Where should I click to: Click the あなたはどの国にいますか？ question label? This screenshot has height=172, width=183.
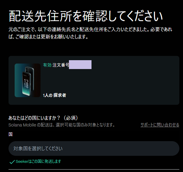click(34, 118)
